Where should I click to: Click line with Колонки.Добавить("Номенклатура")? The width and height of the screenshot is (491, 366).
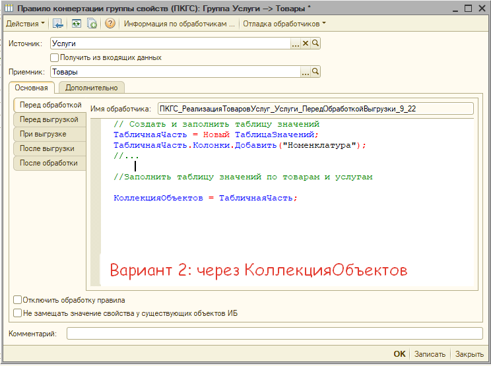tap(240, 146)
